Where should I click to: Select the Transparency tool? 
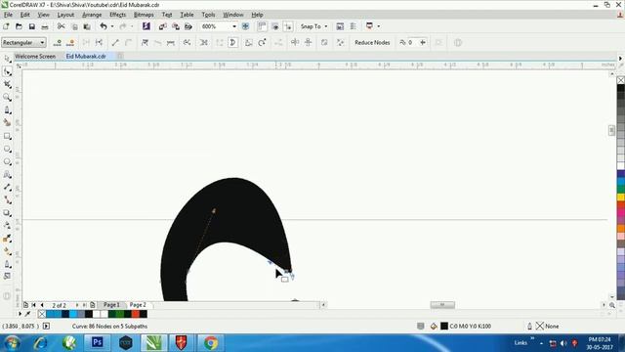coord(7,226)
